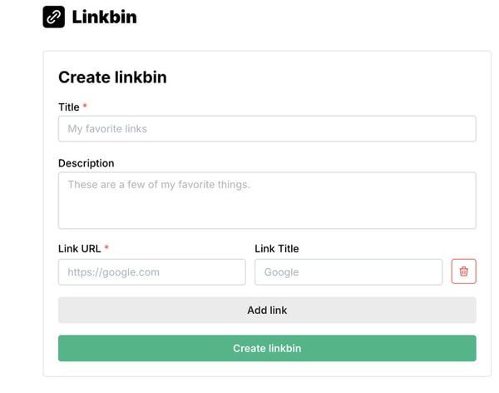499x393 pixels.
Task: Click the red asterisk beside Title
Action: [85, 107]
